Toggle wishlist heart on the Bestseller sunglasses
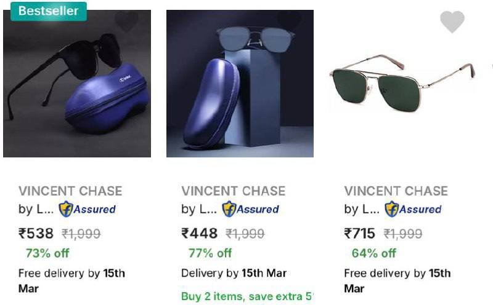This screenshot has height=305, width=493. click(127, 22)
